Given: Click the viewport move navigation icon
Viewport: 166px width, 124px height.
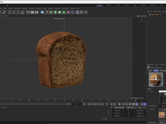Looking at the screenshot, I should (138, 16).
